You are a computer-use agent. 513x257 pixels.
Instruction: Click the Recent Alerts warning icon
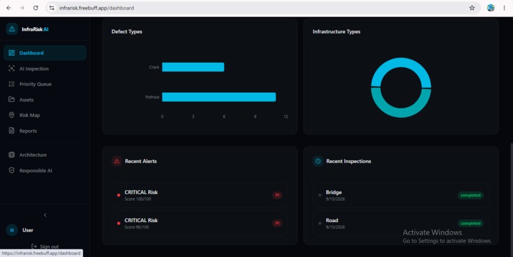coord(117,161)
